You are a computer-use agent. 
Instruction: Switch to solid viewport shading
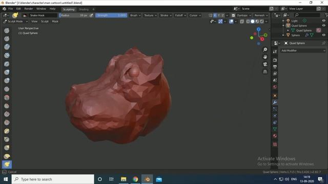253,21
